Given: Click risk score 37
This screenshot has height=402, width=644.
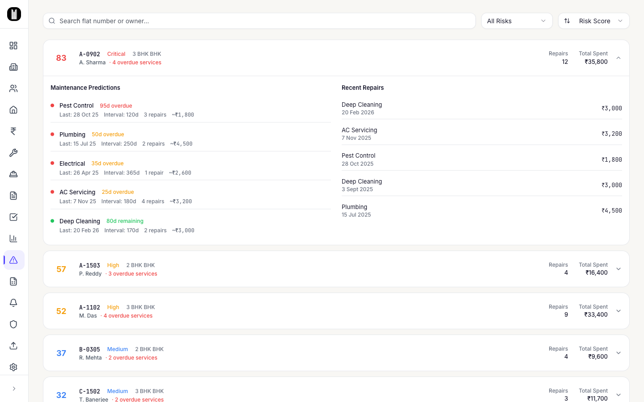Looking at the screenshot, I should pos(61,353).
